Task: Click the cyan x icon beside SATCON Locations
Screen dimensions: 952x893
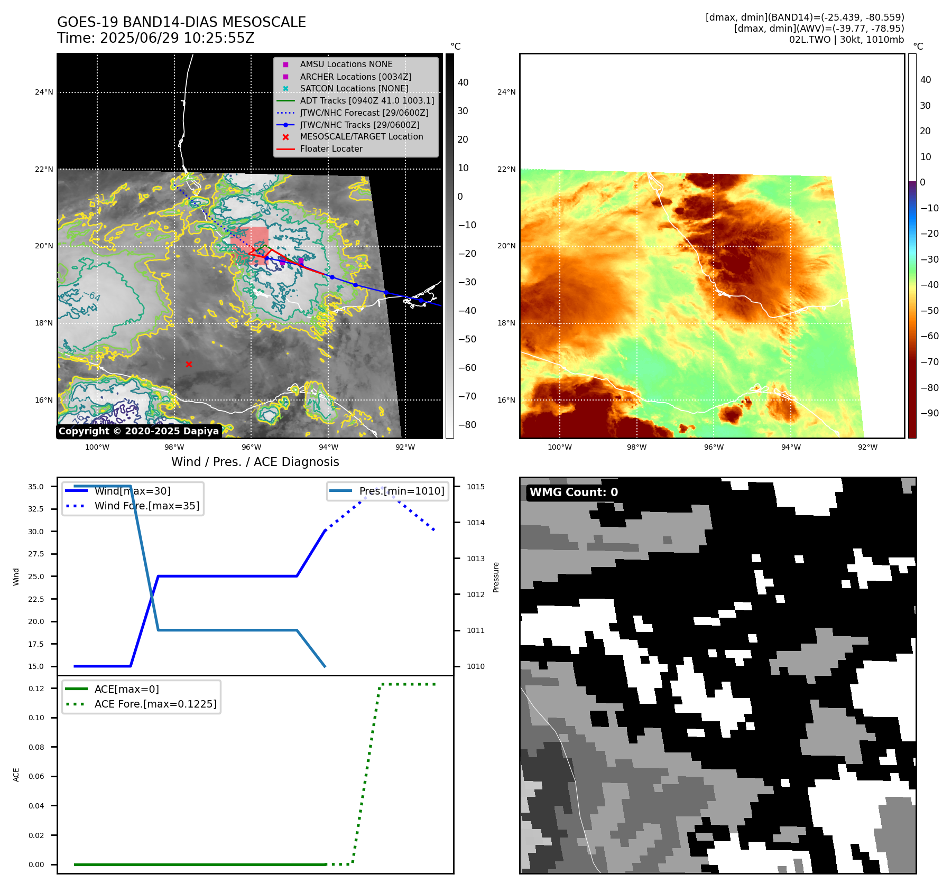Action: [285, 88]
